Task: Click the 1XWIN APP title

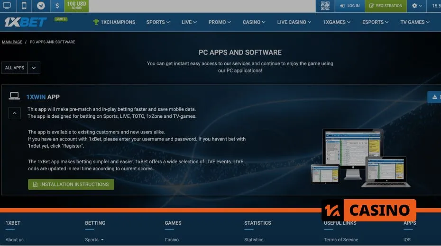Action: tap(43, 97)
